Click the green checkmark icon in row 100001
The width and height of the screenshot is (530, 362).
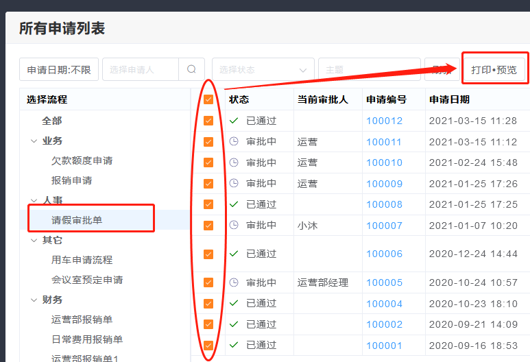point(234,345)
